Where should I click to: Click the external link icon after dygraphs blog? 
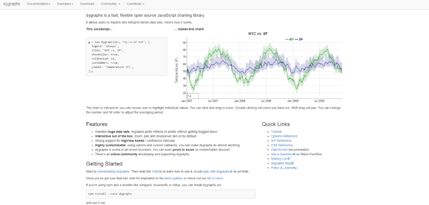coord(292,163)
